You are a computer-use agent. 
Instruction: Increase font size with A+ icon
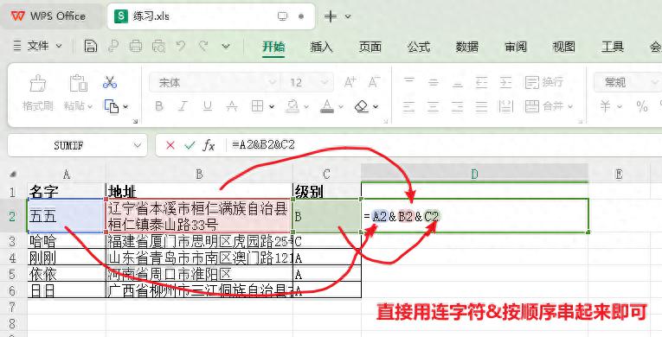click(350, 82)
